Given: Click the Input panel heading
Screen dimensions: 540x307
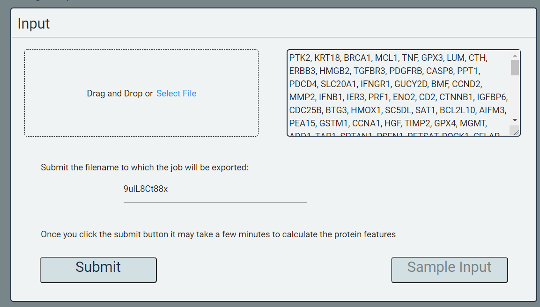Looking at the screenshot, I should pos(34,23).
